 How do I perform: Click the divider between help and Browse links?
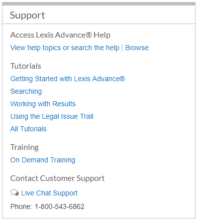coord(122,48)
